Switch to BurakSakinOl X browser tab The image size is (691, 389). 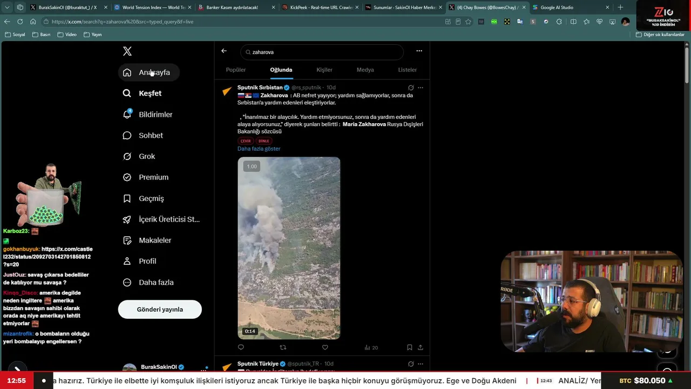(x=67, y=8)
